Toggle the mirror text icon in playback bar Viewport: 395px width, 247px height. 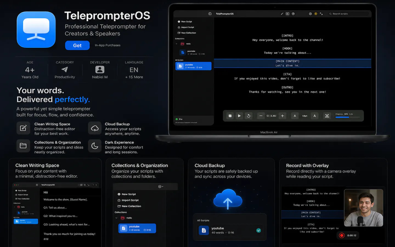327,116
